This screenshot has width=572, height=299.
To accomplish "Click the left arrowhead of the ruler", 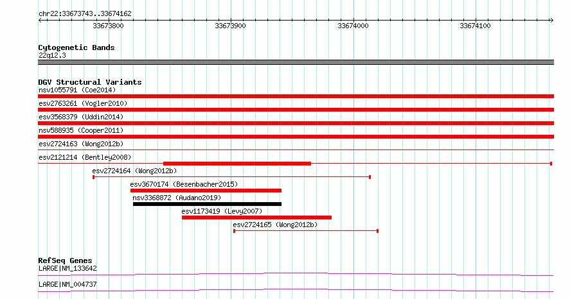I will click(x=40, y=21).
